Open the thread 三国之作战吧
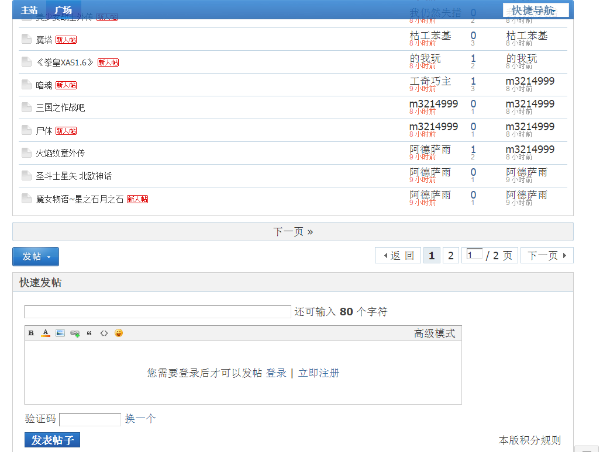The image size is (610, 452). tap(60, 107)
